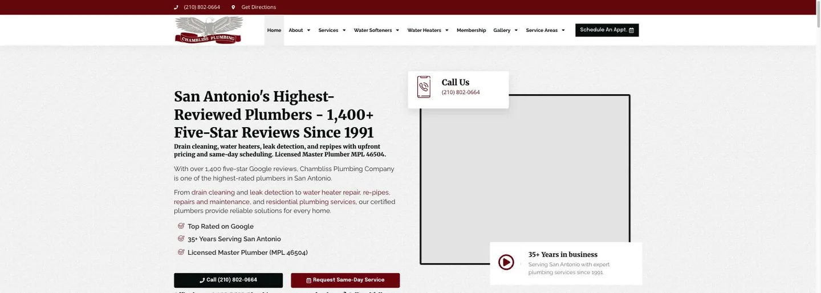Follow the water heater repair link
The image size is (821, 293).
(x=332, y=193)
